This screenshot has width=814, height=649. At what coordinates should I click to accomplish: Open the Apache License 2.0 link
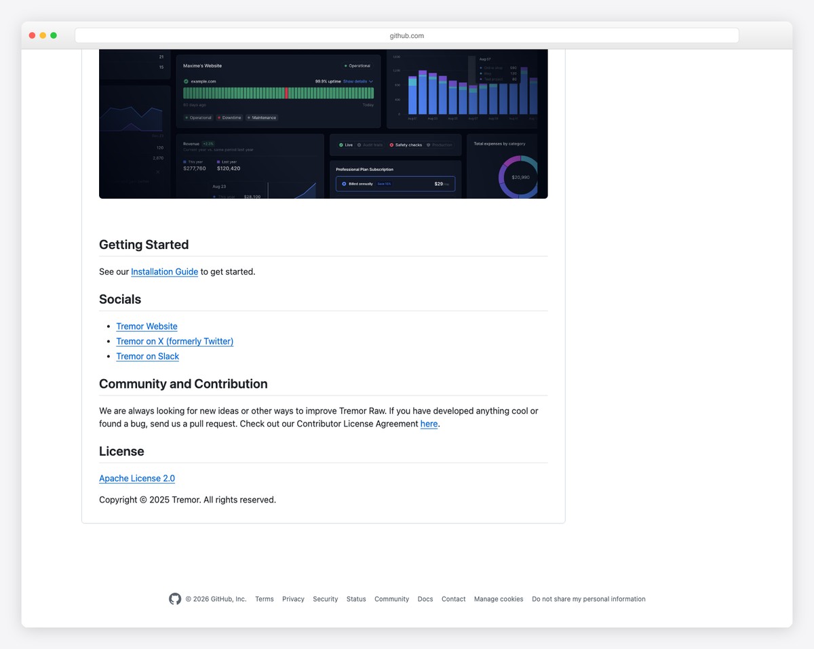(x=136, y=478)
